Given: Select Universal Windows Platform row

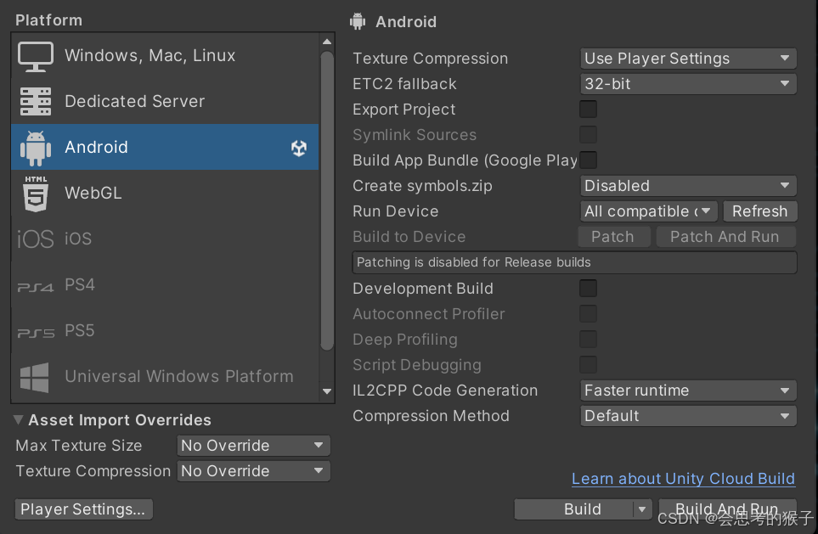Looking at the screenshot, I should click(x=165, y=376).
